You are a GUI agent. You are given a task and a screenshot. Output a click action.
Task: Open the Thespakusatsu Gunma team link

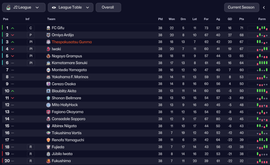click(x=72, y=42)
